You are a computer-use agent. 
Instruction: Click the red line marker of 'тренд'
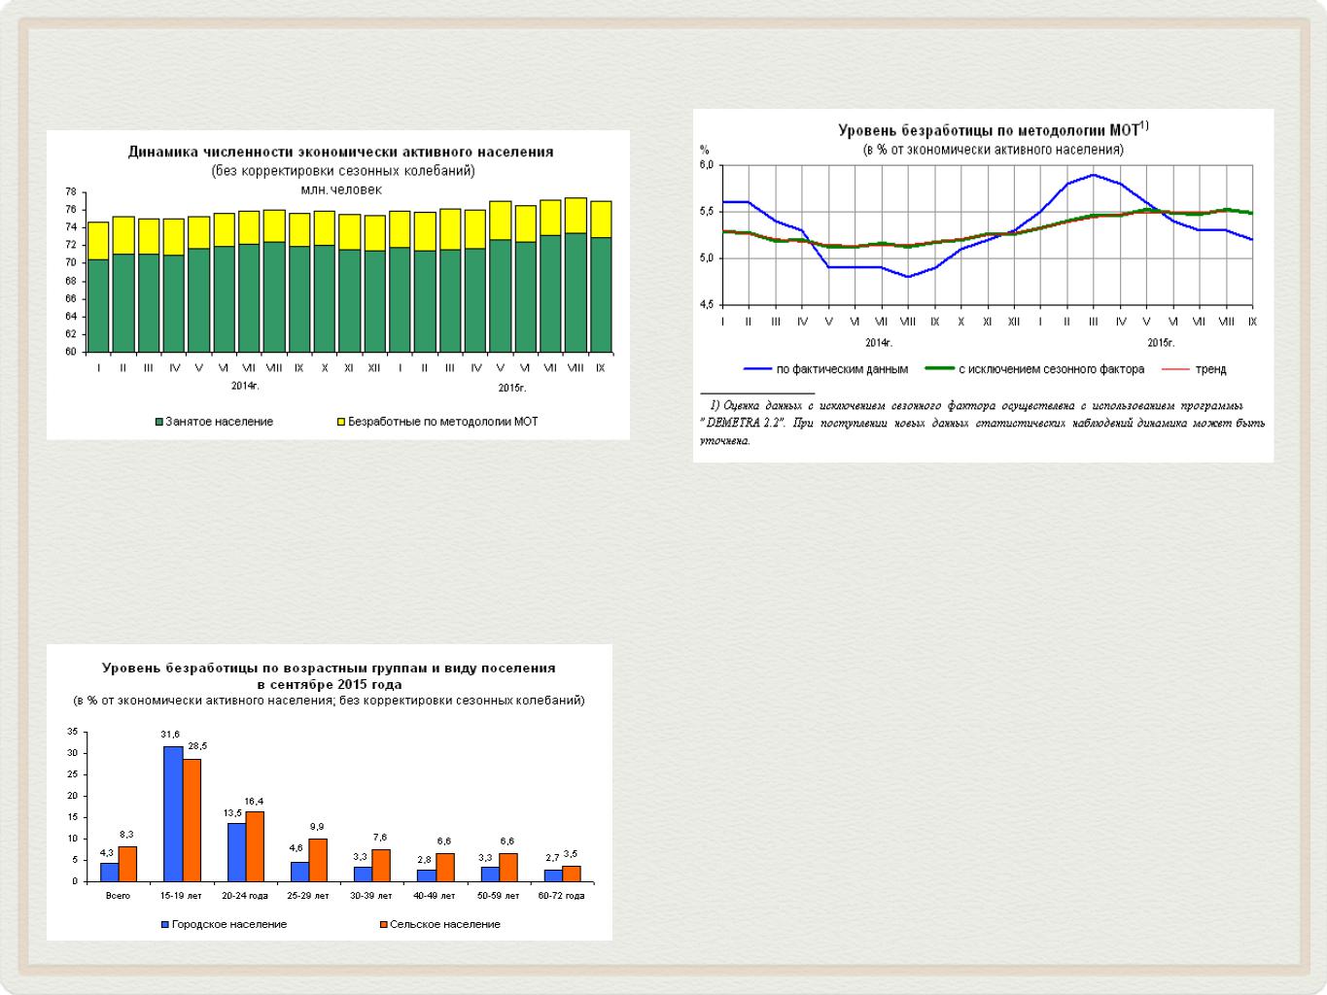tap(1176, 369)
